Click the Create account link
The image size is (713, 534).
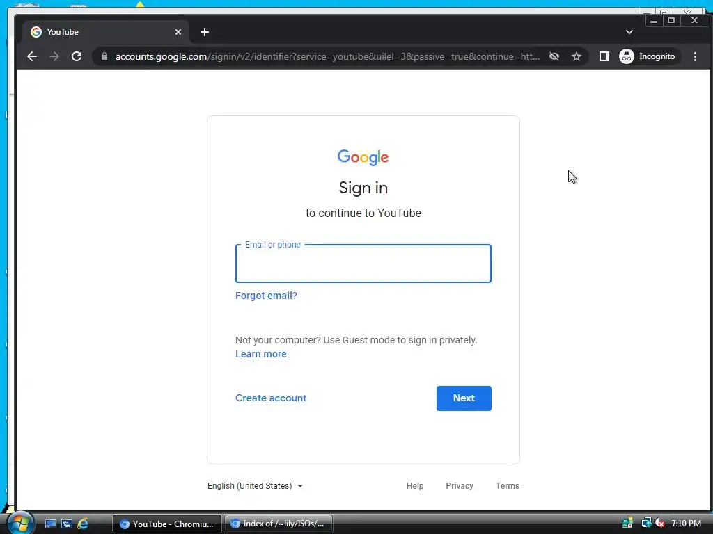pyautogui.click(x=271, y=398)
